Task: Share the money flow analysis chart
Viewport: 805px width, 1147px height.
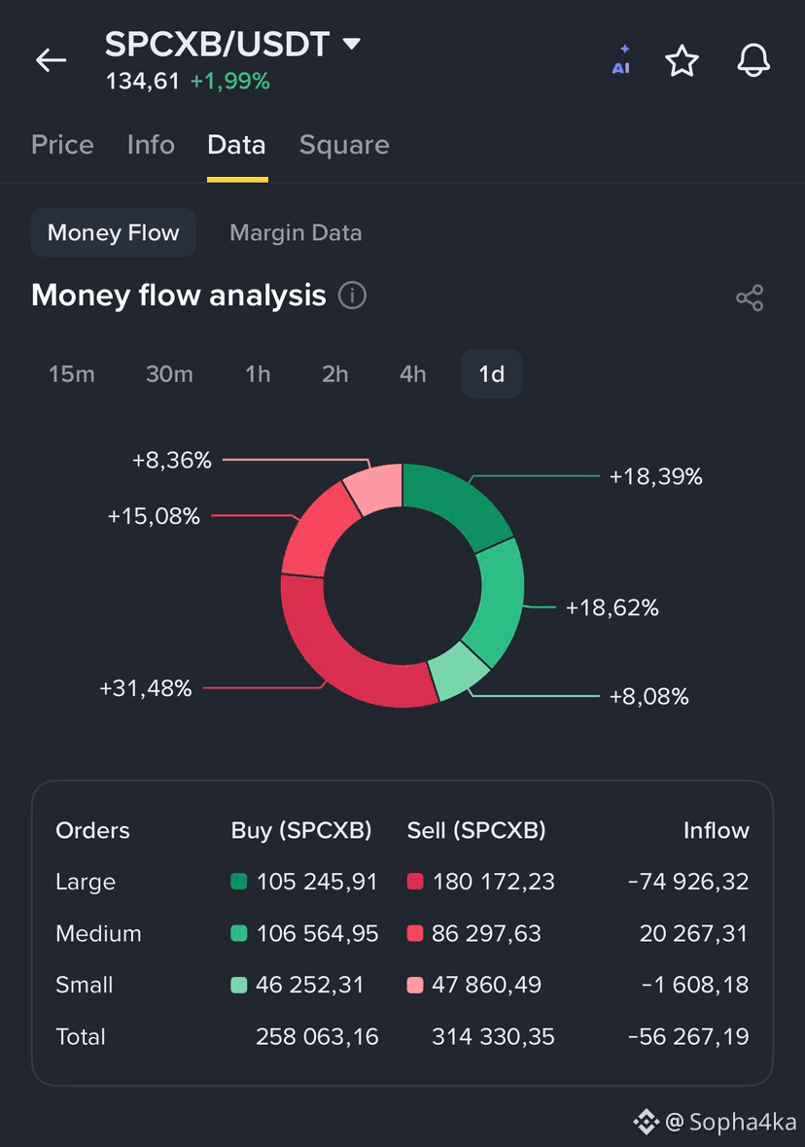Action: point(750,297)
